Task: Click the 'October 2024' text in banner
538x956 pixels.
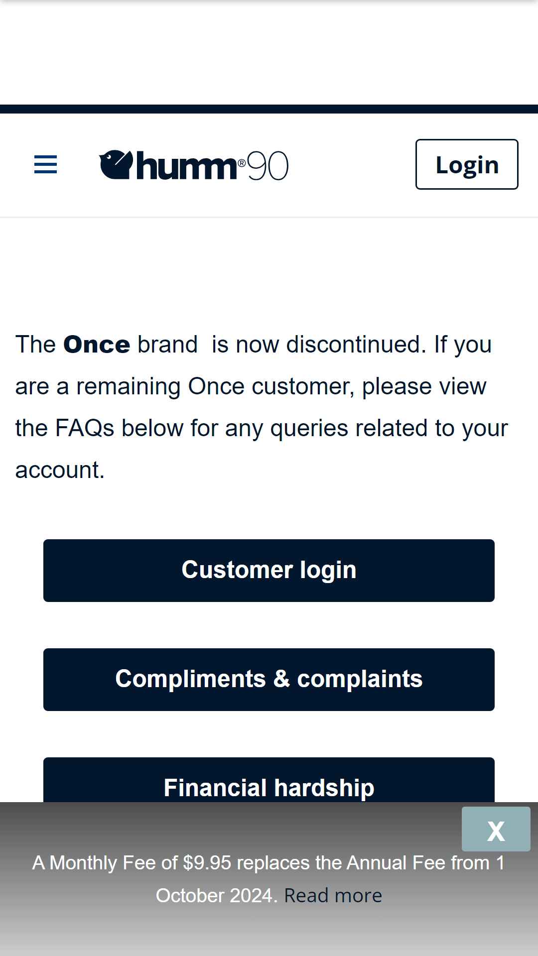Action: 214,895
